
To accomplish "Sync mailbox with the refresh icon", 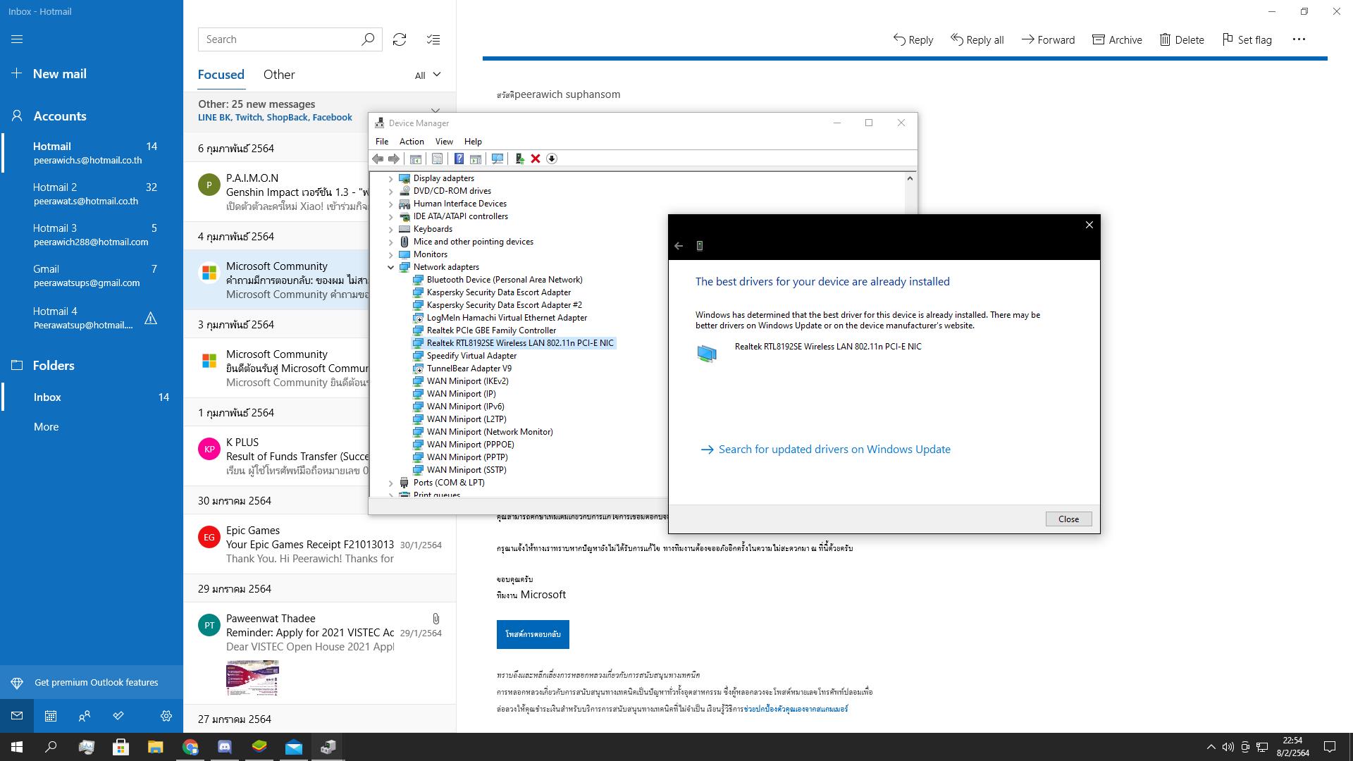I will (400, 39).
